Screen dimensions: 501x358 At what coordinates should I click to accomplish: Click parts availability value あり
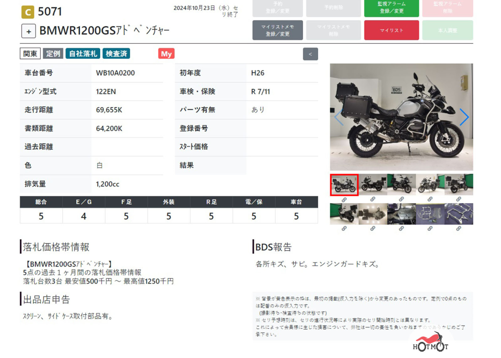(258, 110)
